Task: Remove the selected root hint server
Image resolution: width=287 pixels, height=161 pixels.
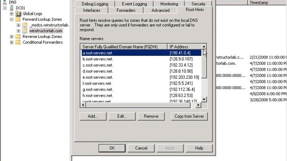Action: pos(151,116)
